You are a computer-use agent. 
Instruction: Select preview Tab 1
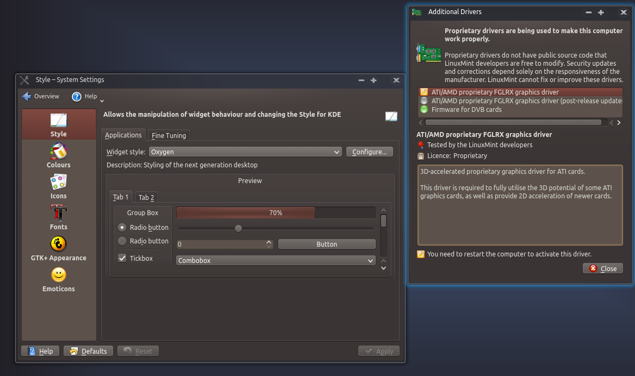point(121,197)
